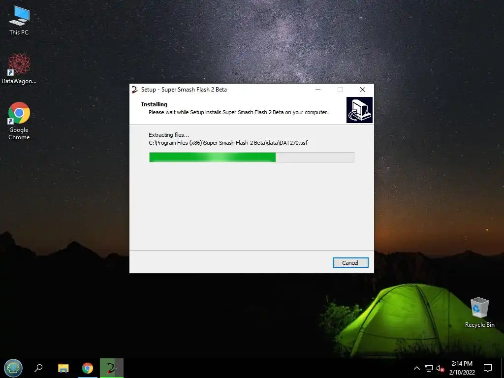Select the Recycle Bin desktop icon
The height and width of the screenshot is (378, 504).
click(479, 313)
